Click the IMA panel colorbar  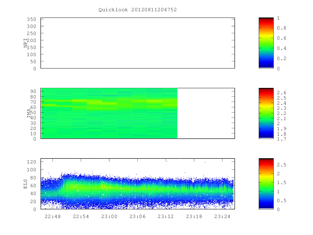pyautogui.click(x=266, y=113)
